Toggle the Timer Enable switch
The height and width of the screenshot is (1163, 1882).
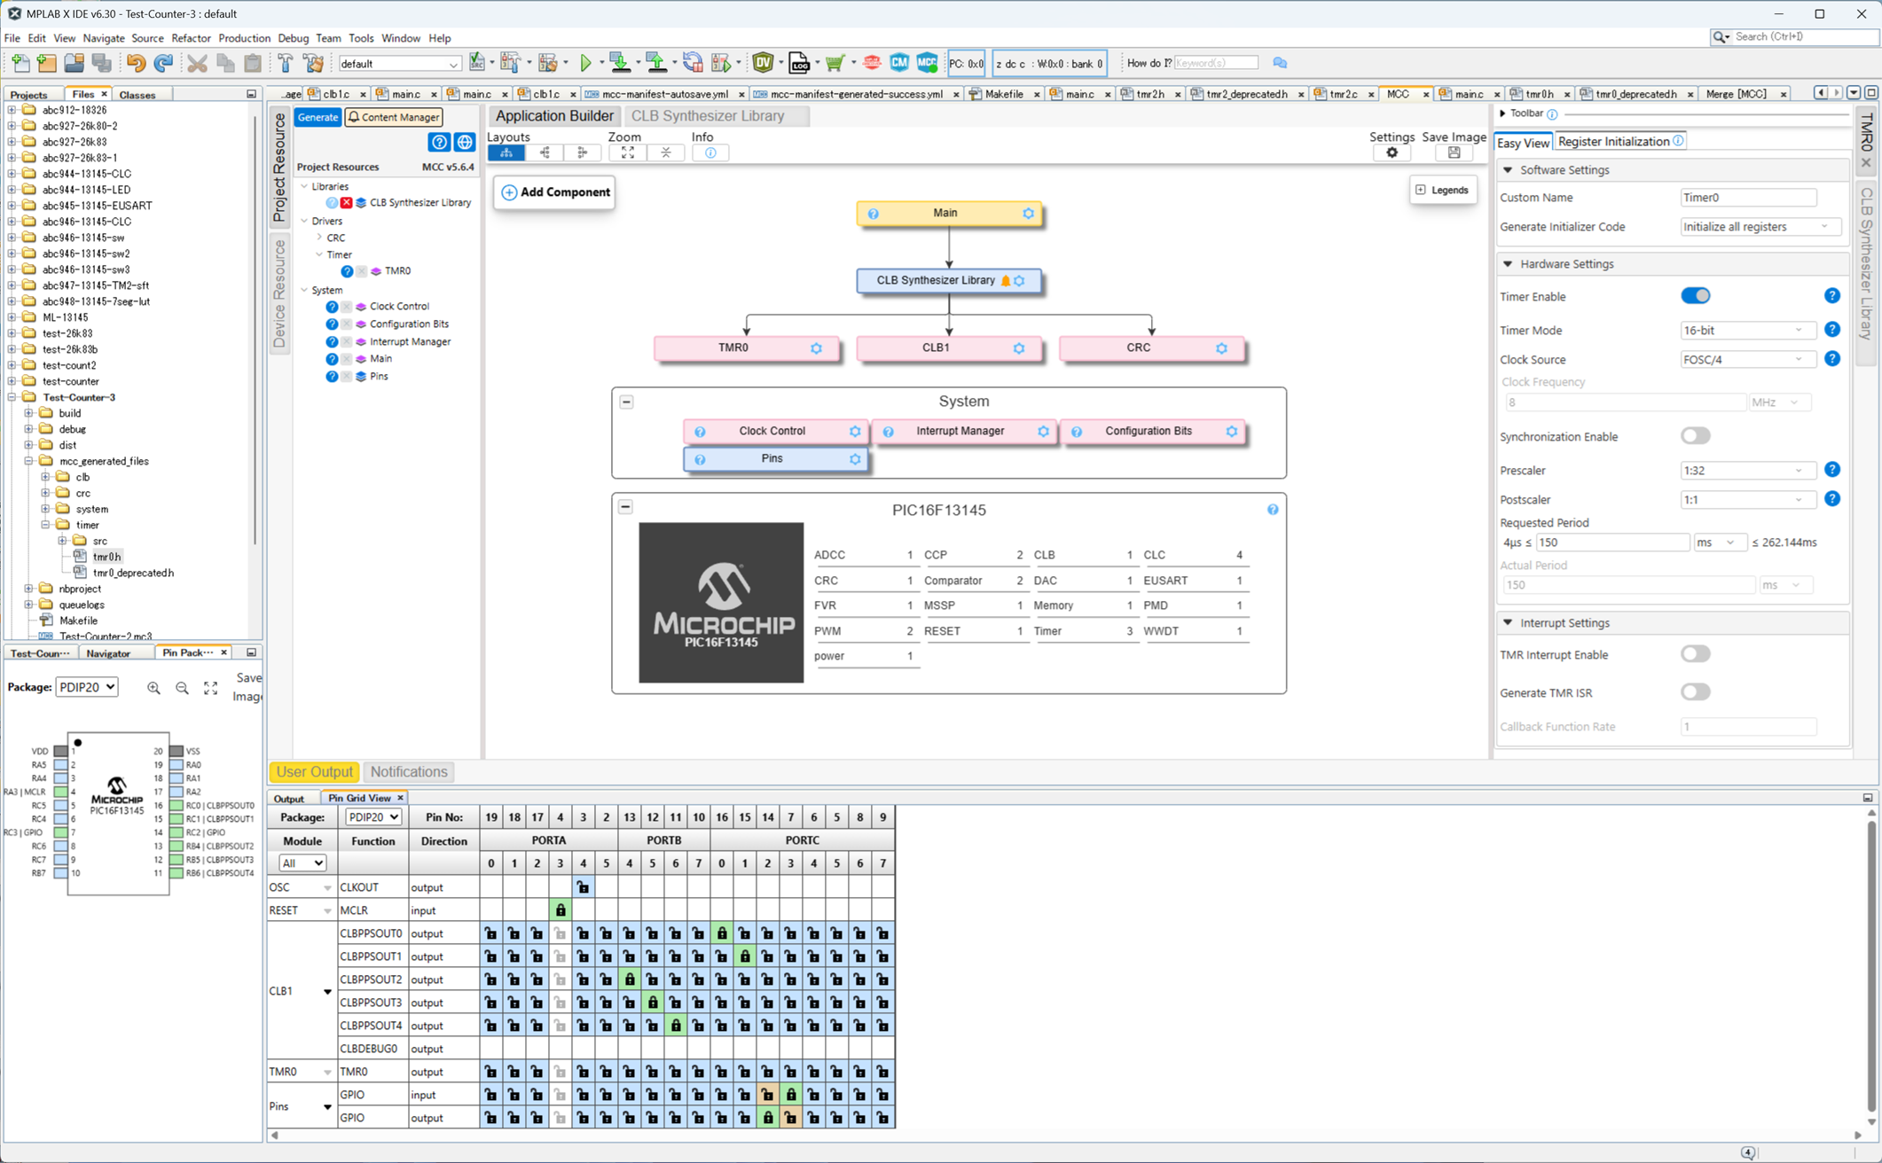(1695, 296)
